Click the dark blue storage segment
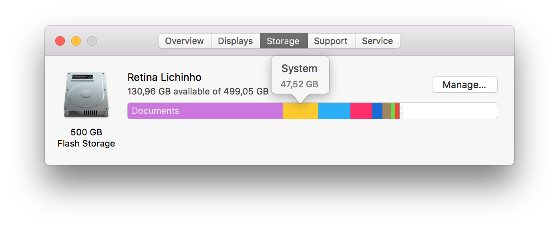 coord(377,111)
